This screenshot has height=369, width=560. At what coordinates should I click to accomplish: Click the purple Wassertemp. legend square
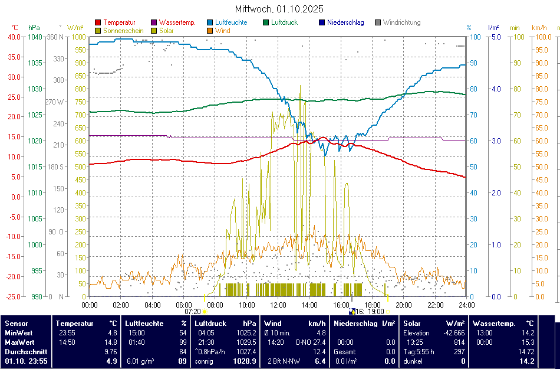154,23
